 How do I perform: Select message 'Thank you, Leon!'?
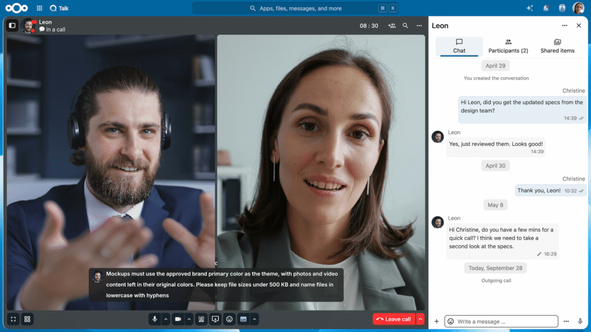pos(550,190)
